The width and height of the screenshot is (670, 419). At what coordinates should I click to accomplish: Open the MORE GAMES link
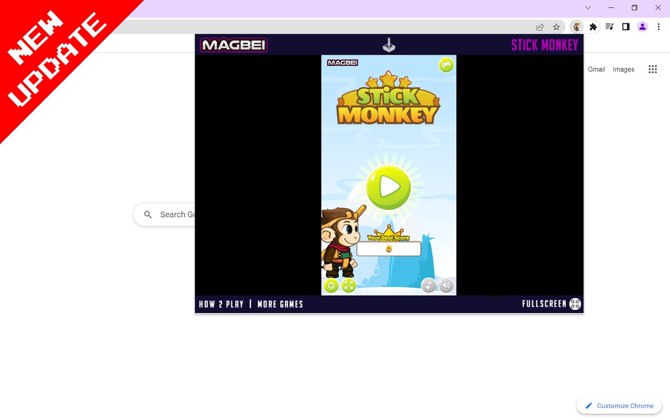(280, 304)
